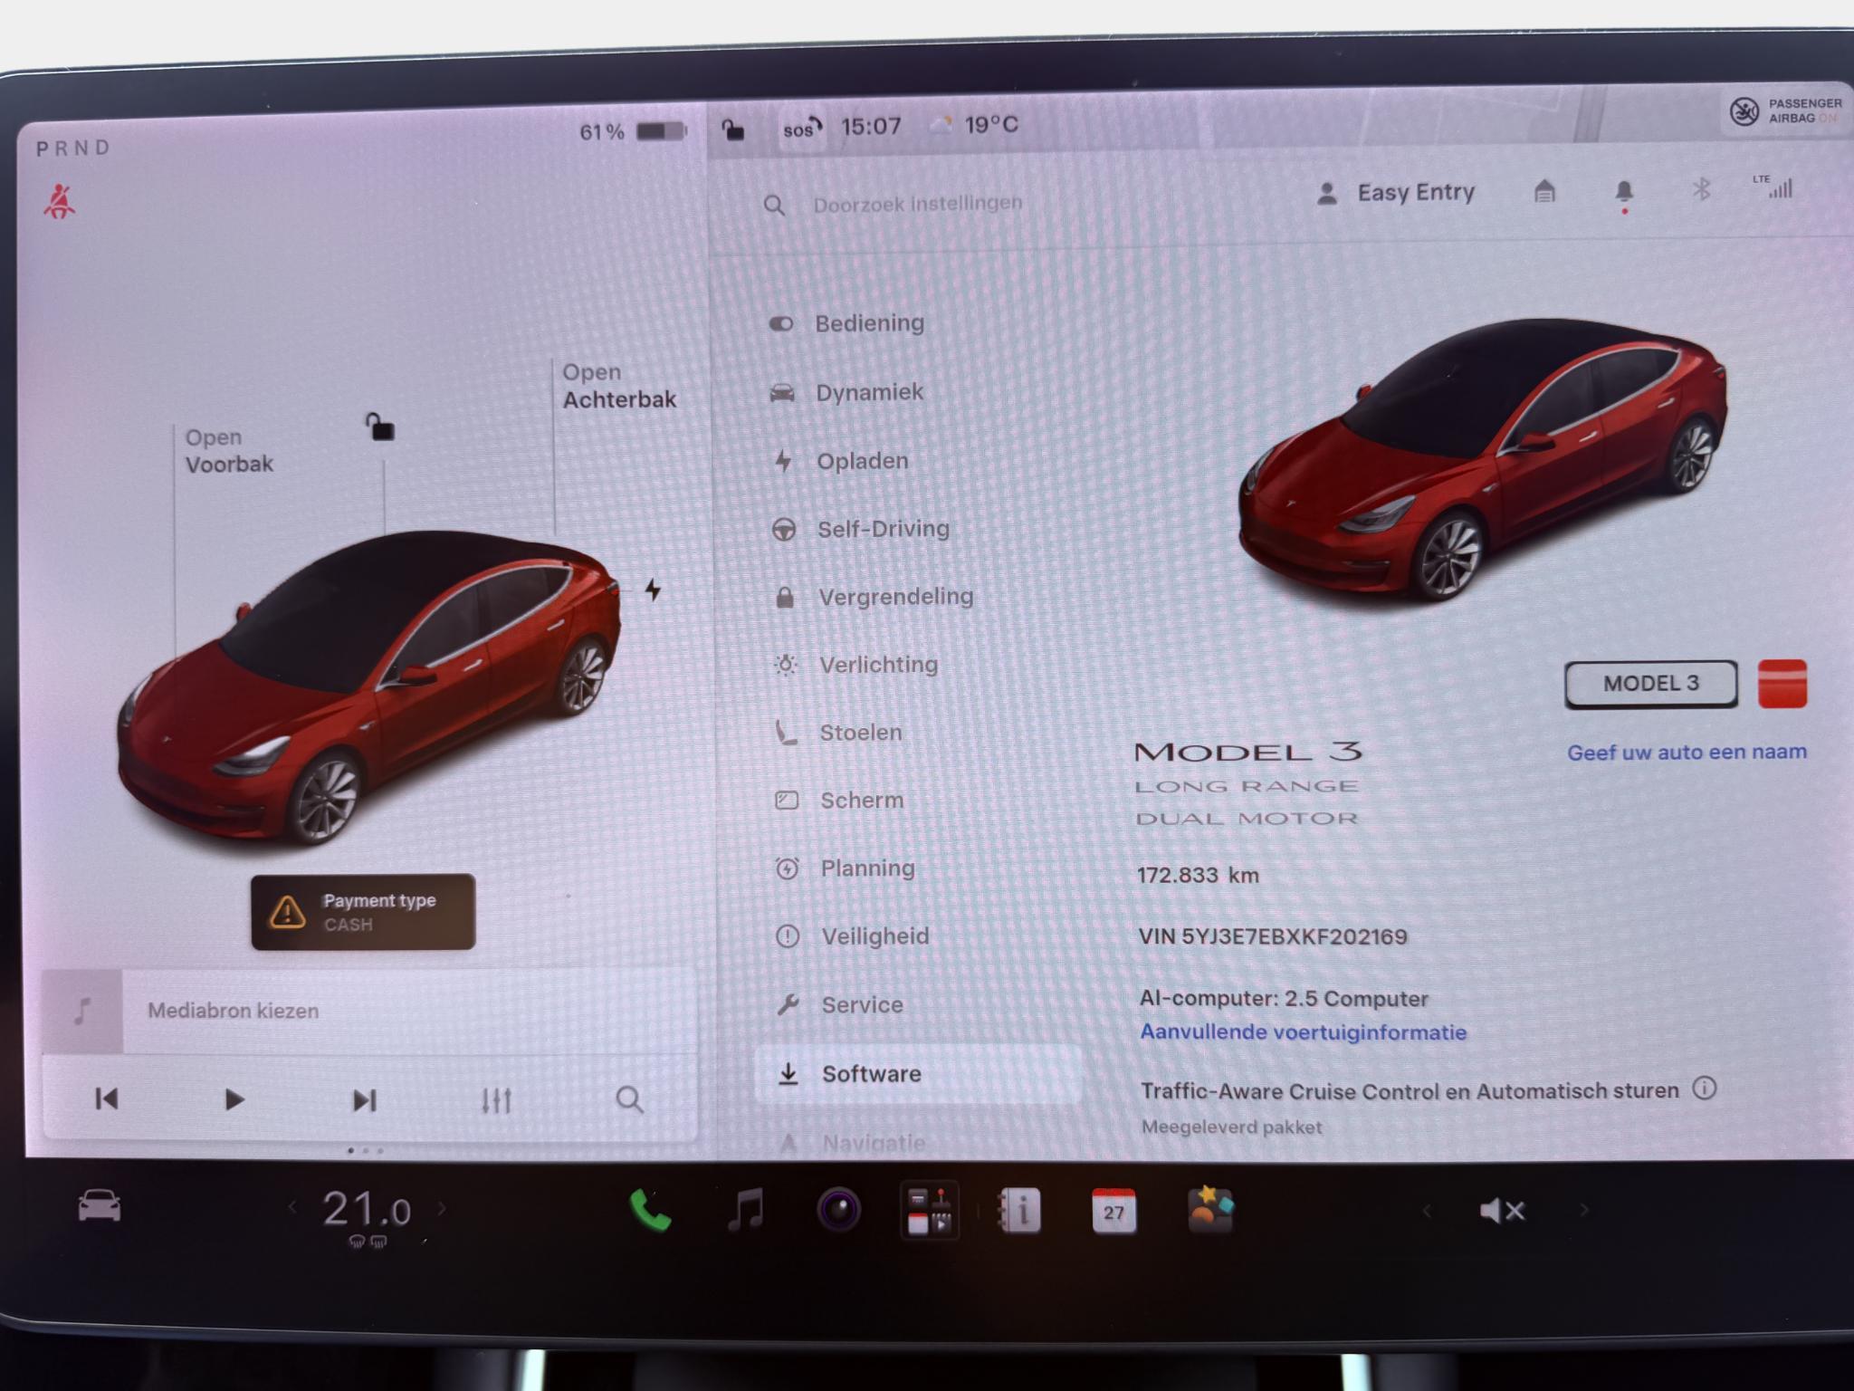Select the Stoelen seats menu
Screen dimensions: 1854x1391
(x=839, y=733)
